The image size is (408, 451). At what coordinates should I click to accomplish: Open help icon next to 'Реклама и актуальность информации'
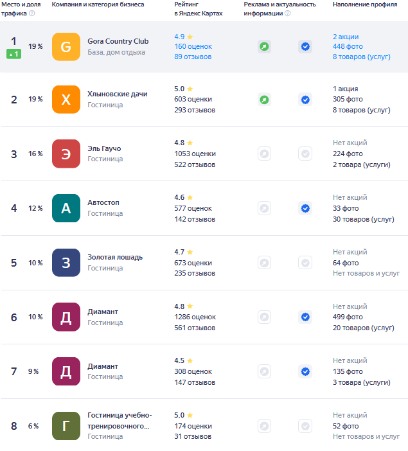pos(287,13)
